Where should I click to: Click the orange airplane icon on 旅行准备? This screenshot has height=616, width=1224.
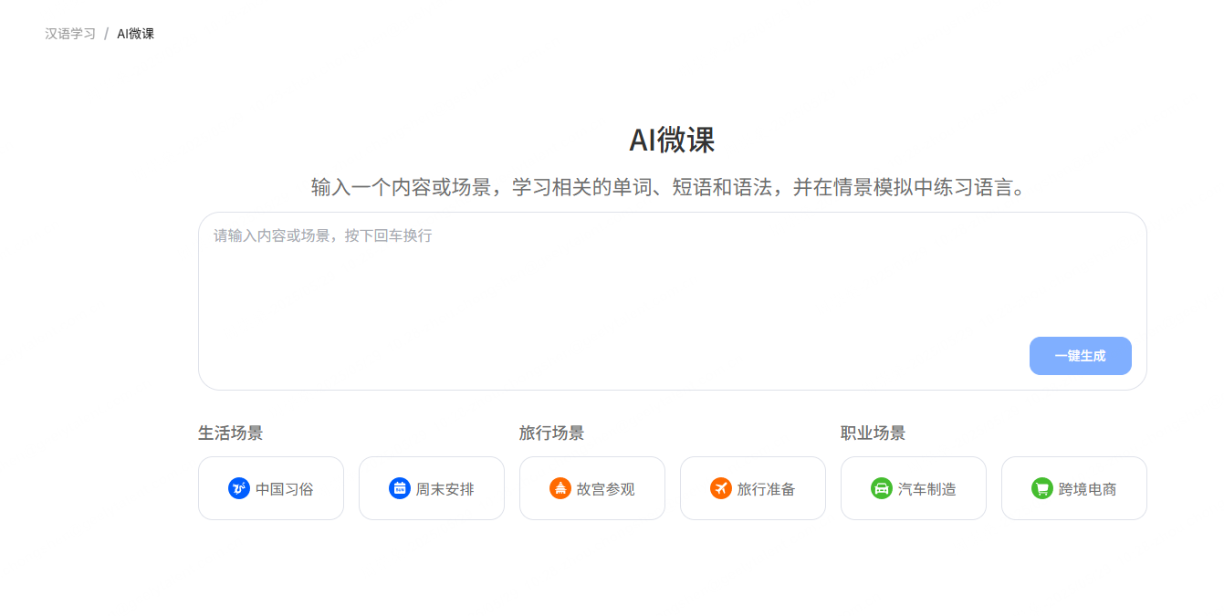pyautogui.click(x=721, y=488)
